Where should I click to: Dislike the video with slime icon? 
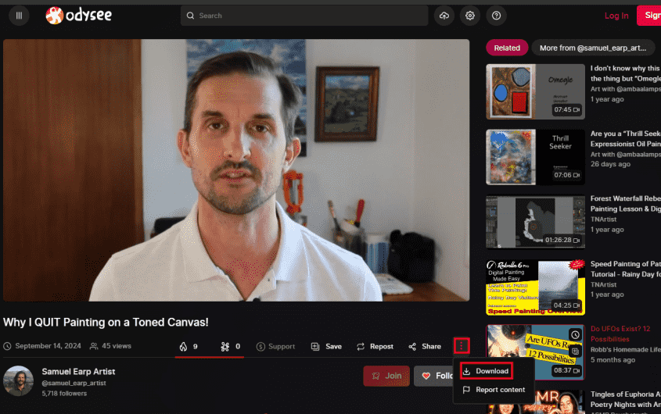pyautogui.click(x=230, y=346)
